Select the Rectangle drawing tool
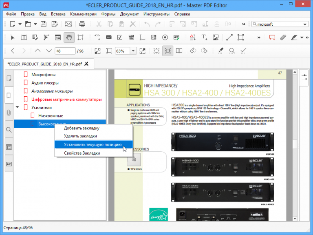Image resolution: width=313 pixels, height=235 pixels. (x=240, y=38)
